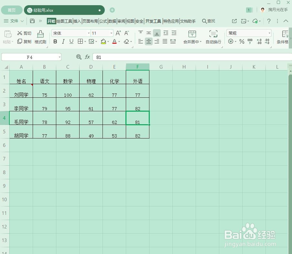Click decrease indent icon
The image size is (292, 254).
coord(166,33)
